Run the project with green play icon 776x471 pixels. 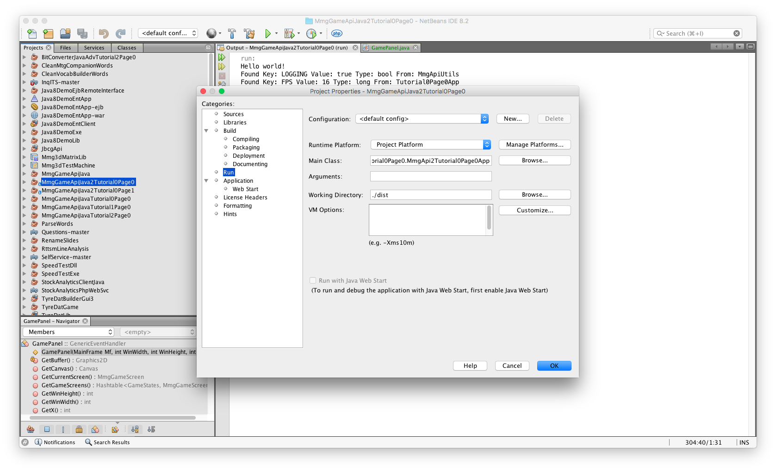tap(267, 33)
